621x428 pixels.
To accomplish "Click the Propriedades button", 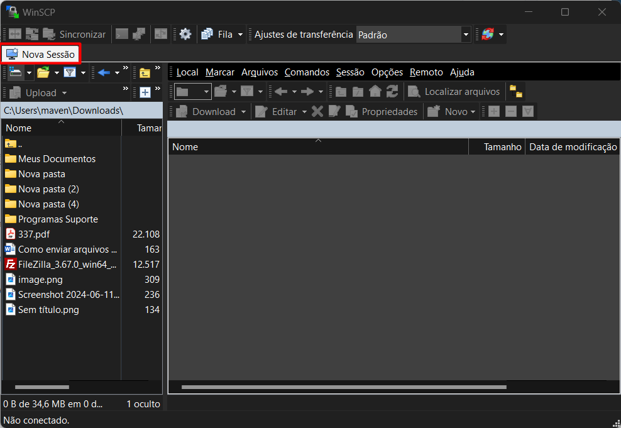I will [382, 112].
